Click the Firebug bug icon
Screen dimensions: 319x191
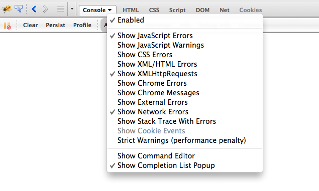pyautogui.click(x=7, y=9)
